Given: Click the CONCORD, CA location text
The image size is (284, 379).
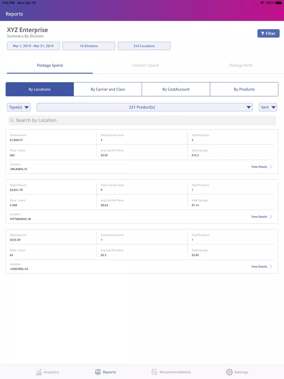Looking at the screenshot, I should tap(19, 269).
